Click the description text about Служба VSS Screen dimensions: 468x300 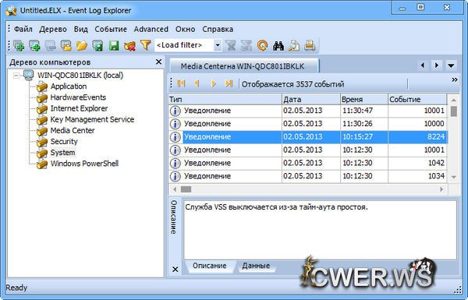tap(277, 207)
